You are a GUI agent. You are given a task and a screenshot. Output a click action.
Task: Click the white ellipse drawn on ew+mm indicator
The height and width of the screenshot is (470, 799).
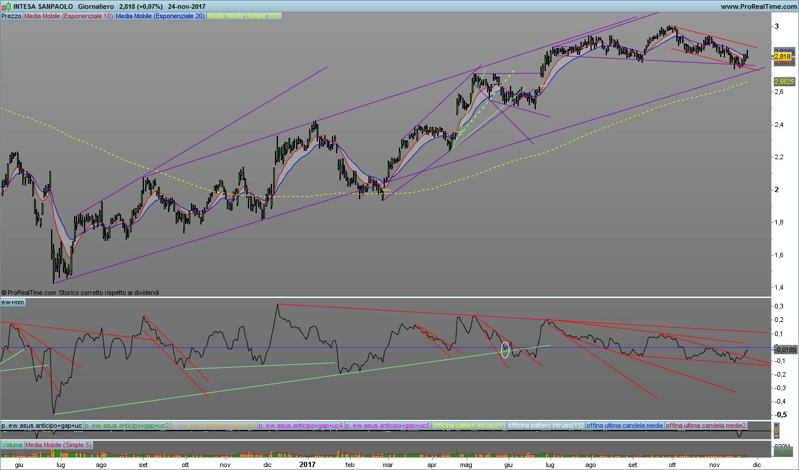click(x=505, y=350)
